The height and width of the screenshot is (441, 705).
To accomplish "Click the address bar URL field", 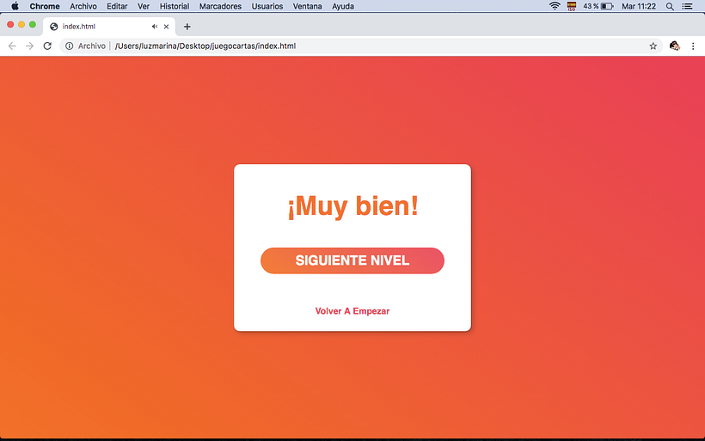I will point(344,46).
